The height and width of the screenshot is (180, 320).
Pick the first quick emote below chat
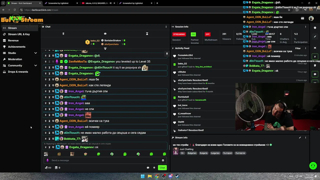(x=46, y=154)
